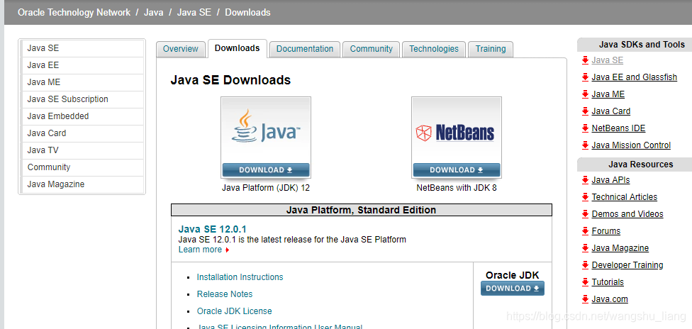Click red arrow icon beside Demos and Videos
Image resolution: width=692 pixels, height=329 pixels.
(585, 213)
